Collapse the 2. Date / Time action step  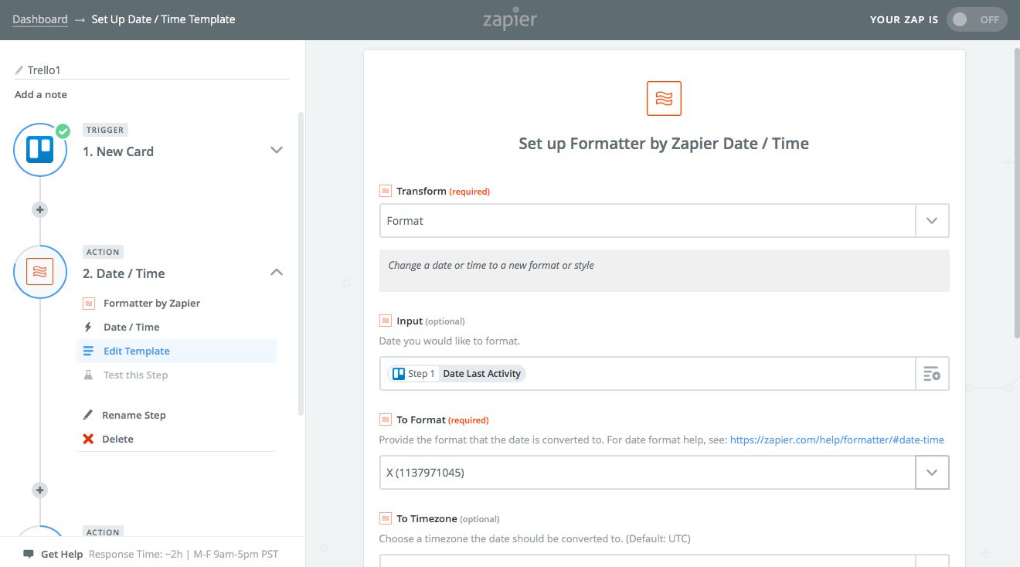(276, 272)
